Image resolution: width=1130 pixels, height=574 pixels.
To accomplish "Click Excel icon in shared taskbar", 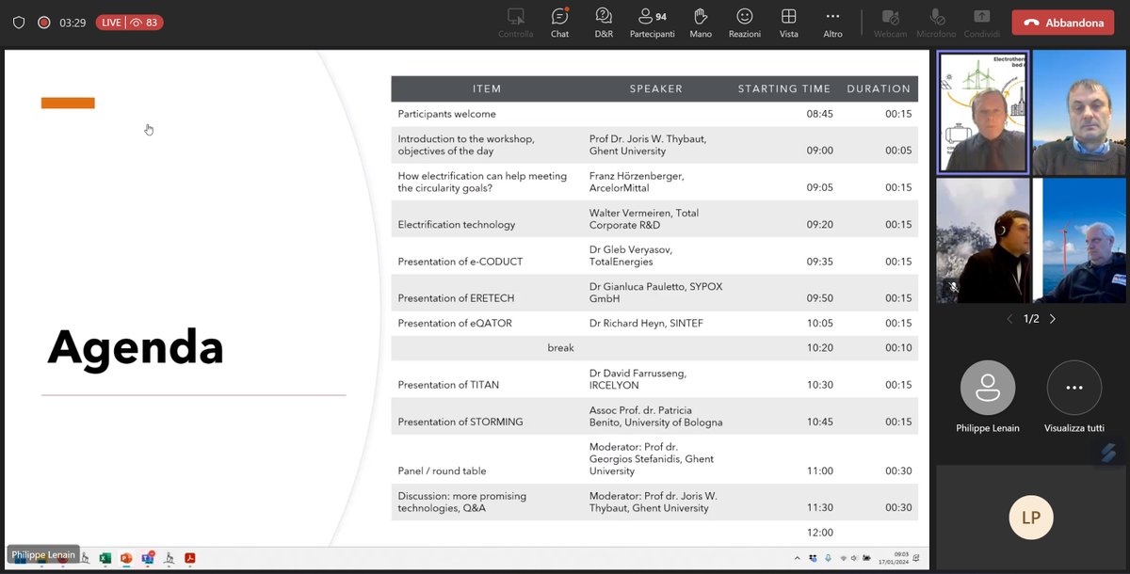I will click(x=105, y=558).
